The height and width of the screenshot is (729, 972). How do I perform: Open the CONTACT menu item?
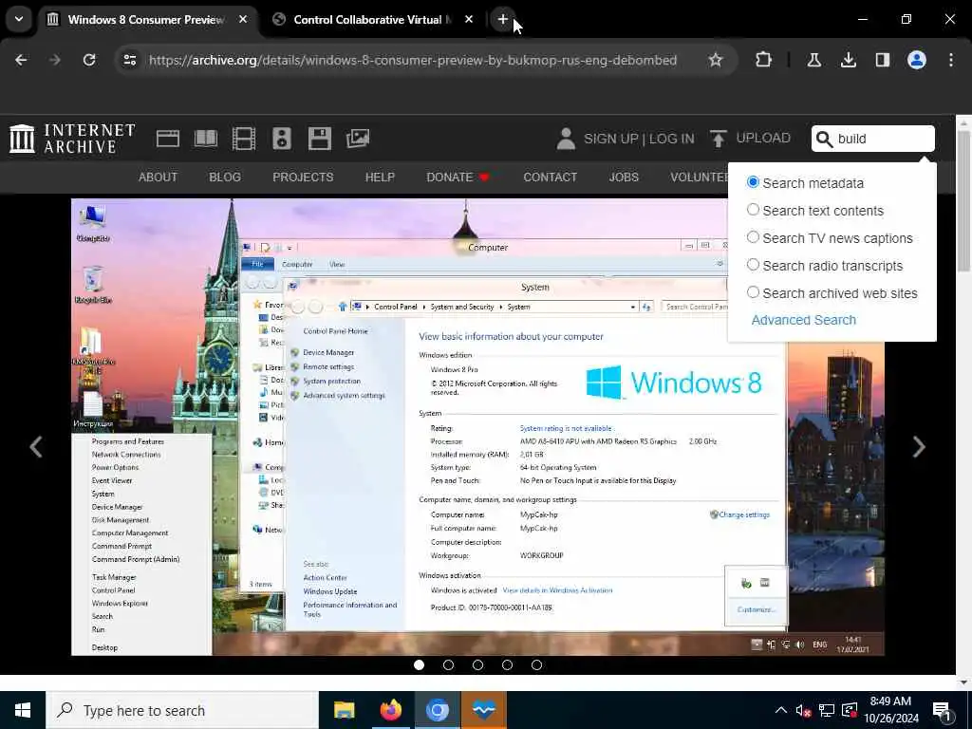pyautogui.click(x=550, y=178)
